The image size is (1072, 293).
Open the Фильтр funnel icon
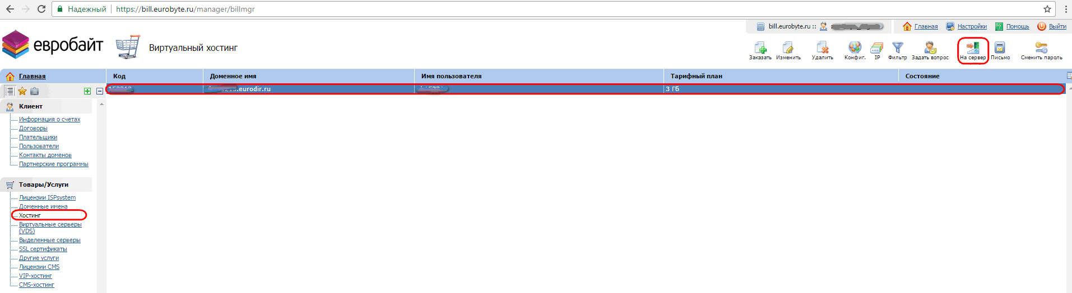click(x=897, y=49)
